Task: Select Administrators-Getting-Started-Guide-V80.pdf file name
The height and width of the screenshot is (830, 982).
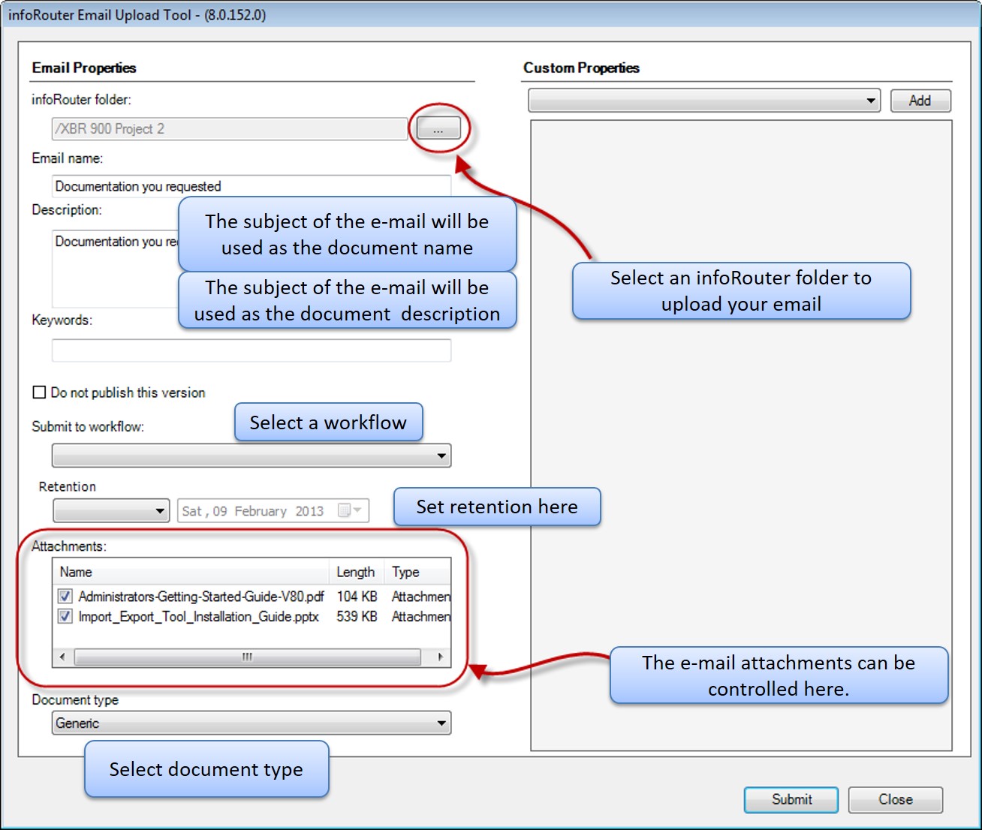Action: 201,597
